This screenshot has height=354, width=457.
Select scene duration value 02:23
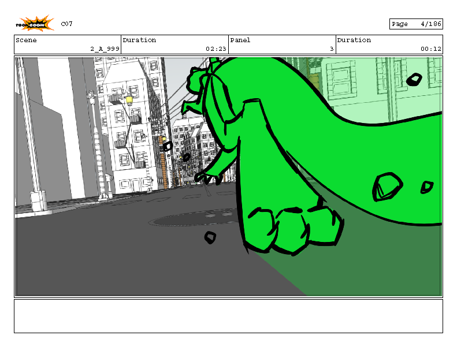216,49
